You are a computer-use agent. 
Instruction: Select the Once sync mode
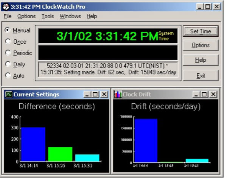pyautogui.click(x=8, y=41)
